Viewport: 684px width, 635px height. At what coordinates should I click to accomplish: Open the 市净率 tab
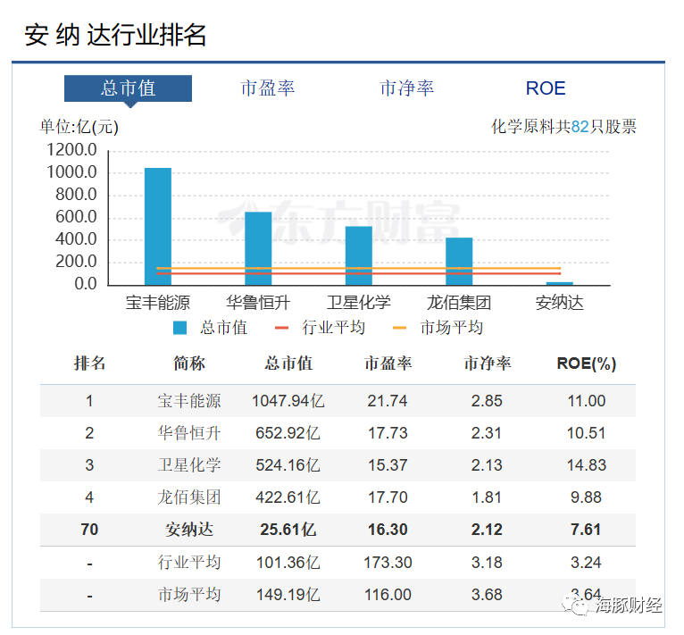tap(406, 88)
